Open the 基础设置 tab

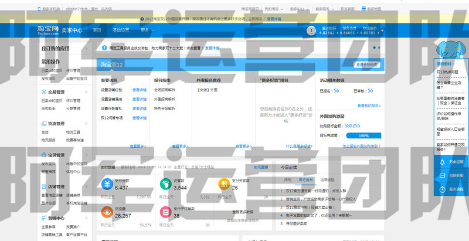coord(121,30)
